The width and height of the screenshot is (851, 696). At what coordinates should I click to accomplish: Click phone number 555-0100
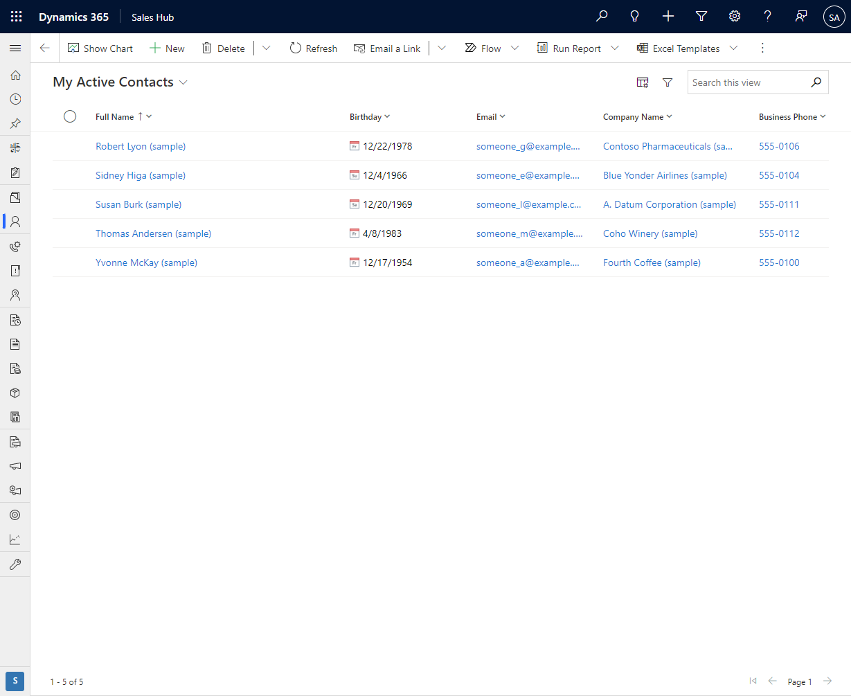pyautogui.click(x=779, y=262)
